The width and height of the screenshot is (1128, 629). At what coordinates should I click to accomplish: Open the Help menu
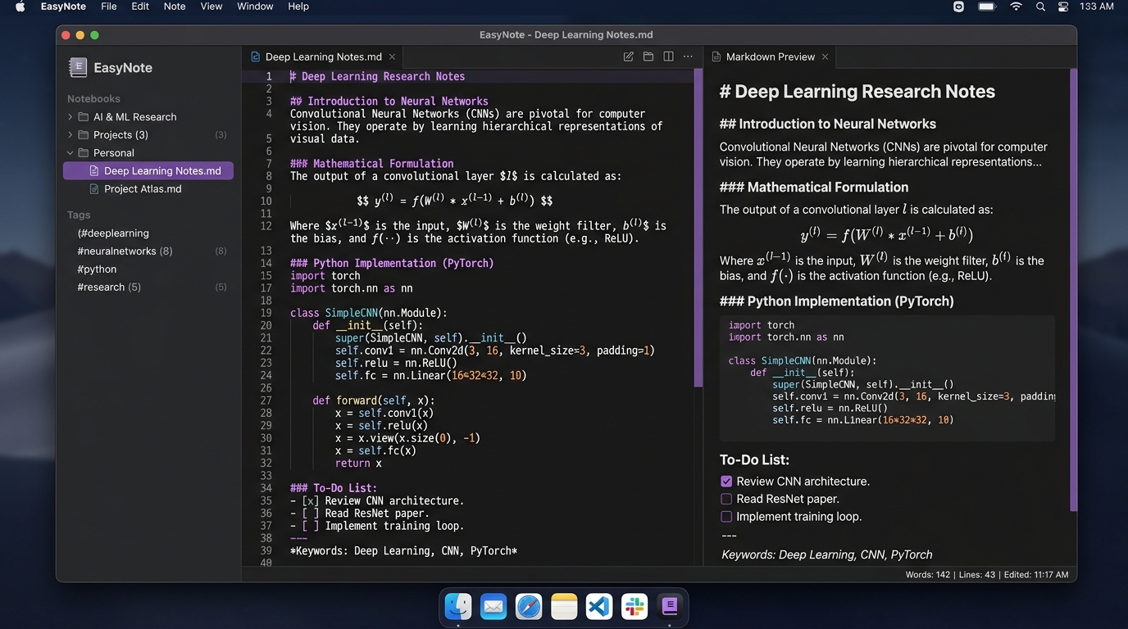tap(298, 7)
